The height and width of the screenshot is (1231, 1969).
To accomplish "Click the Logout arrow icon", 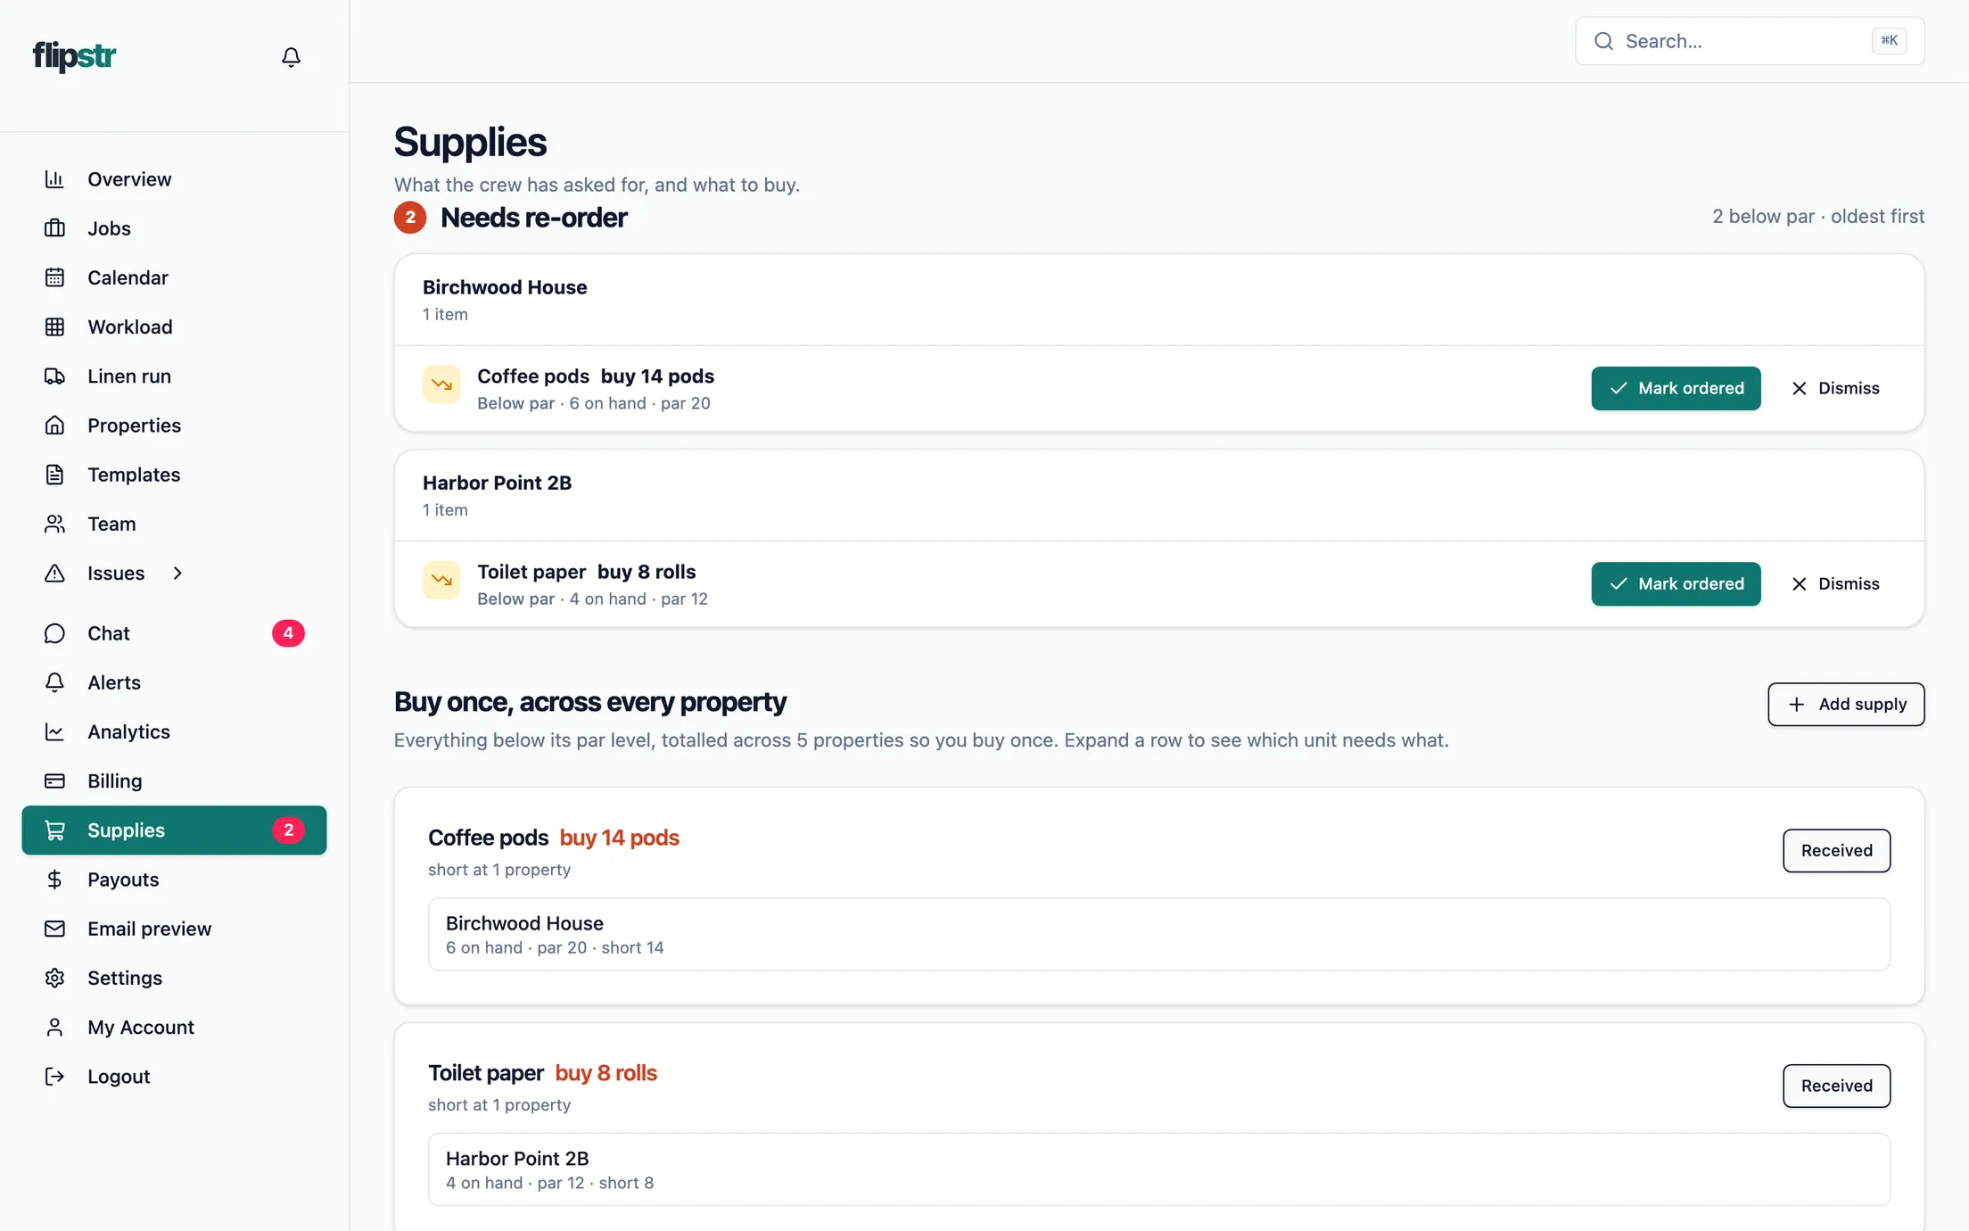I will click(54, 1077).
